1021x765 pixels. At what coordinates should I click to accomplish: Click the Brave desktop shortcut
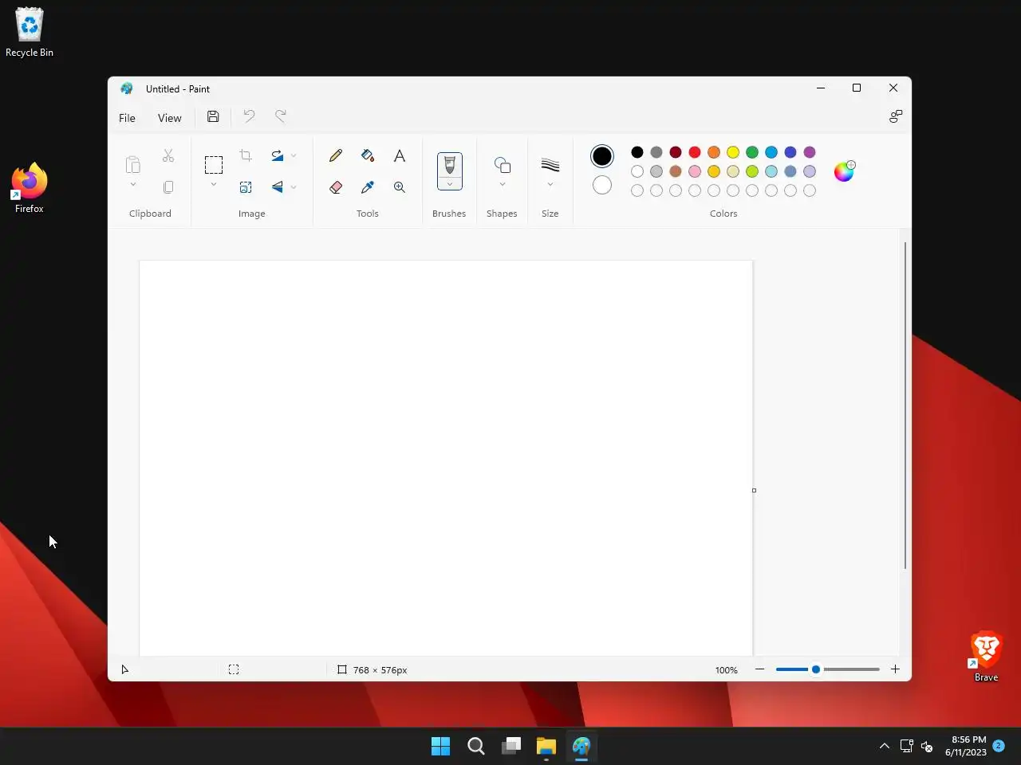click(986, 657)
